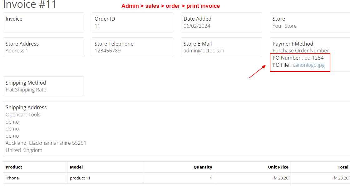Viewport: 350px width, 186px height.
Task: Select the Flat Shipping Rate text
Action: tap(26, 90)
